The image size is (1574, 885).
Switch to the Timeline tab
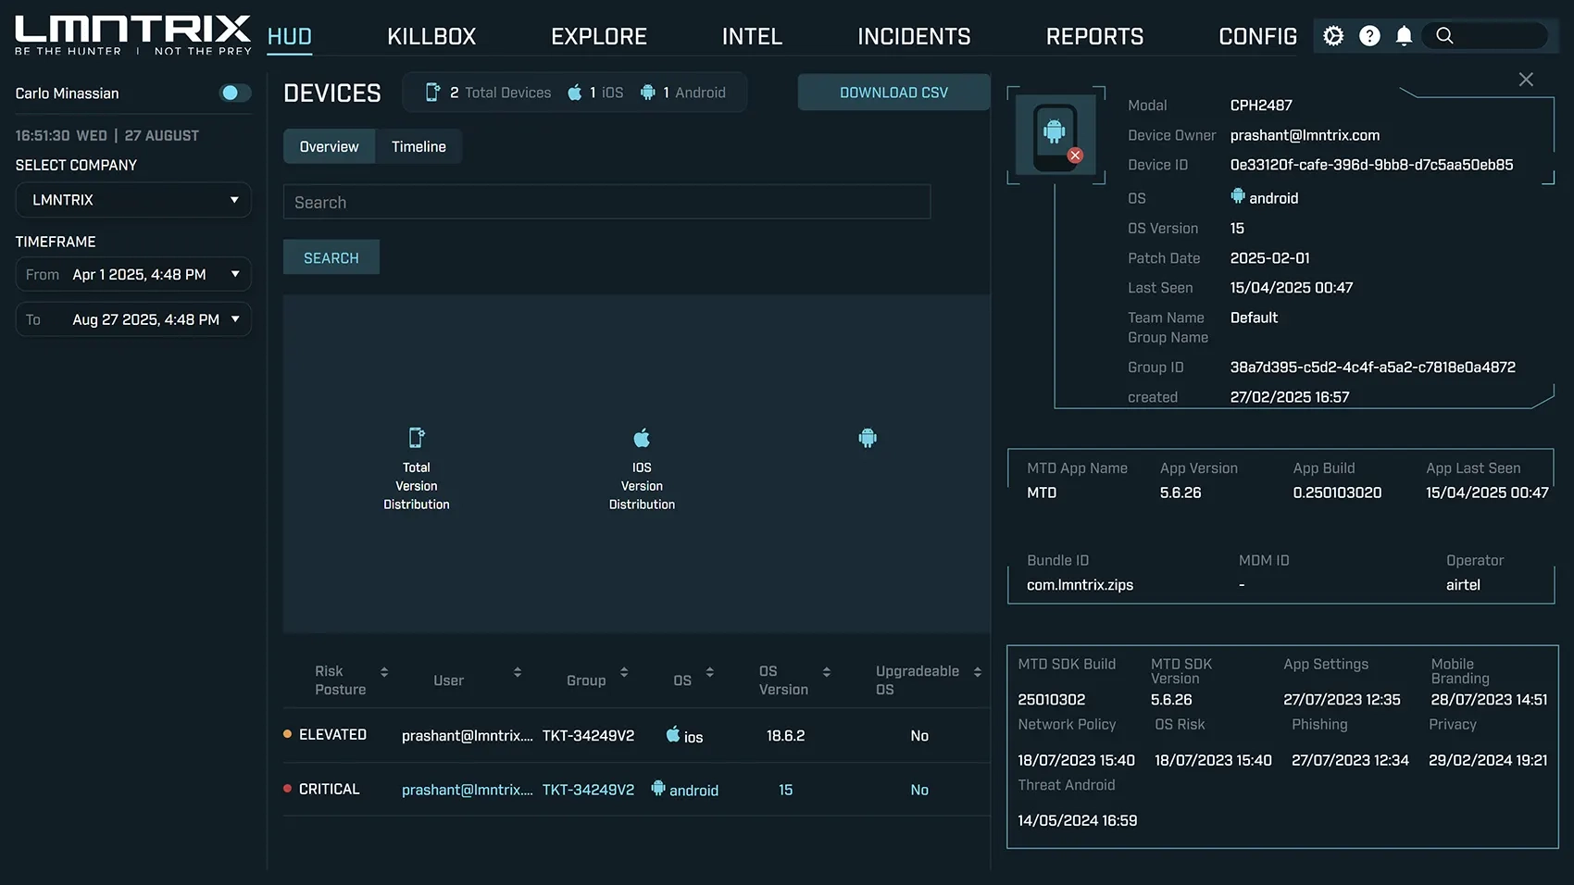click(x=418, y=146)
